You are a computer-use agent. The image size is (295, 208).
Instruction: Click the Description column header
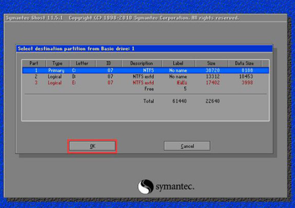142,63
